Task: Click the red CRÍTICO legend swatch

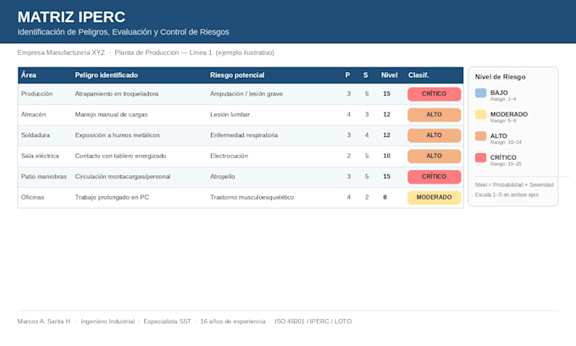Action: 480,158
